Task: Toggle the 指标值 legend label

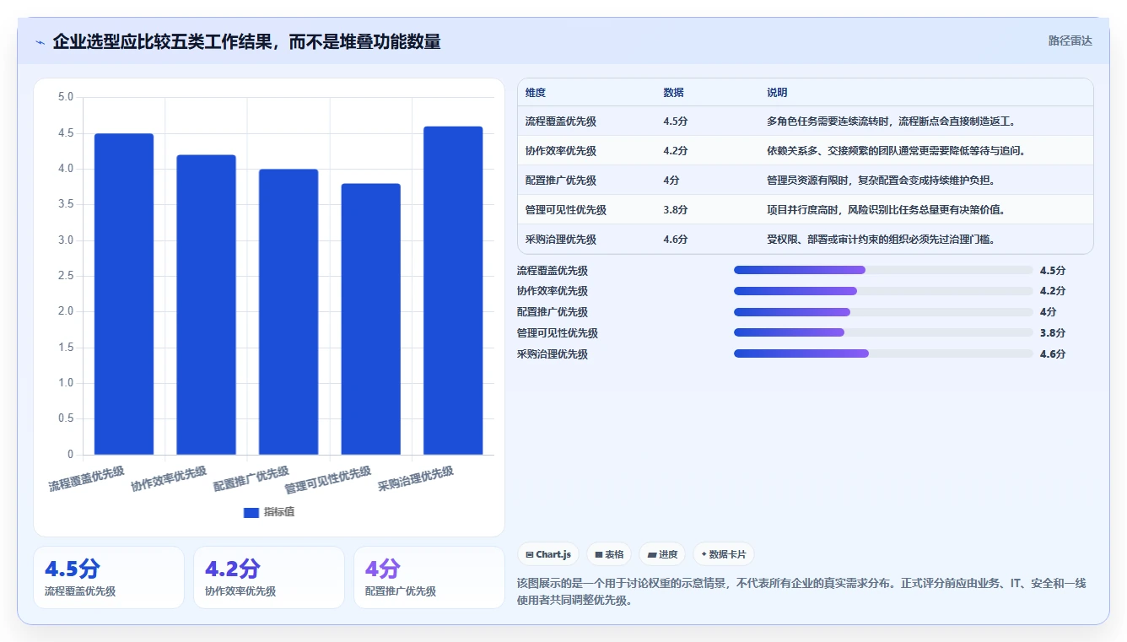Action: [279, 512]
